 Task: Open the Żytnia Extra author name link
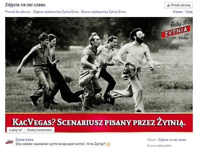click(x=24, y=140)
